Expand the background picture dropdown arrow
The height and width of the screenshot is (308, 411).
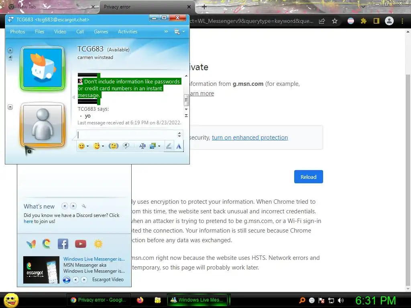pyautogui.click(x=159, y=146)
